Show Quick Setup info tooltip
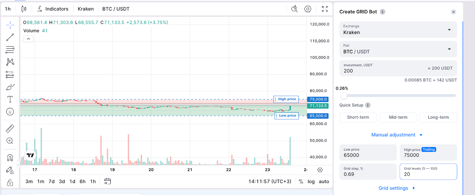 point(368,105)
